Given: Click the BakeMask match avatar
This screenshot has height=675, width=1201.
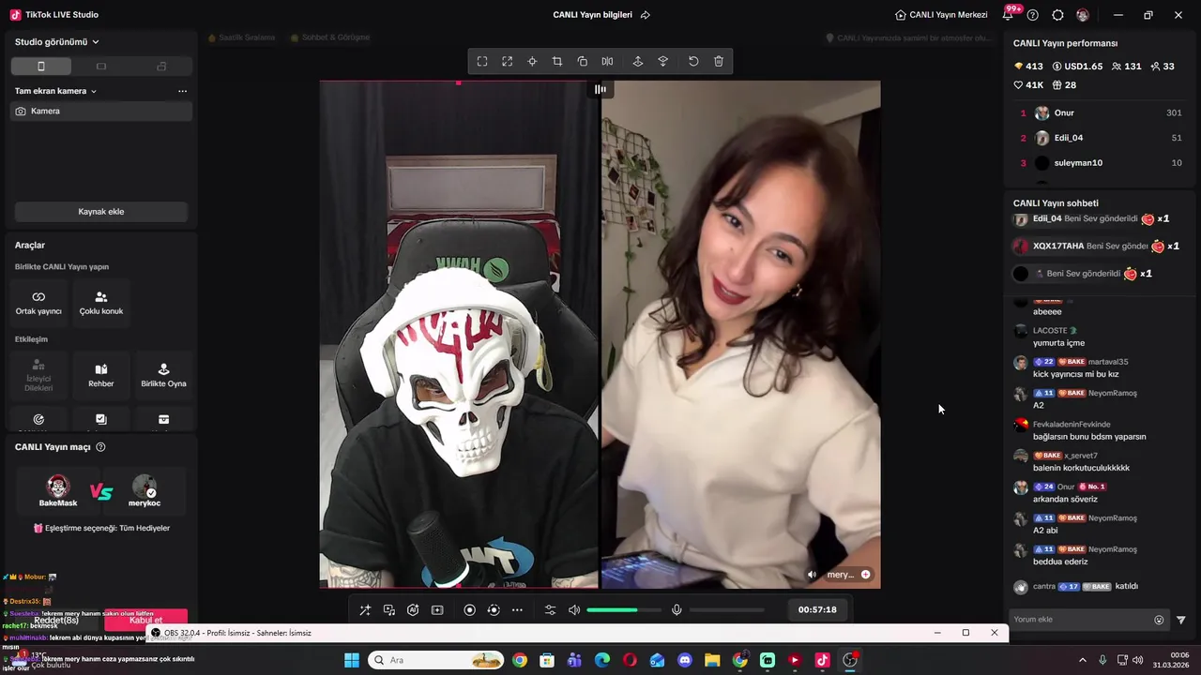Looking at the screenshot, I should [x=58, y=487].
